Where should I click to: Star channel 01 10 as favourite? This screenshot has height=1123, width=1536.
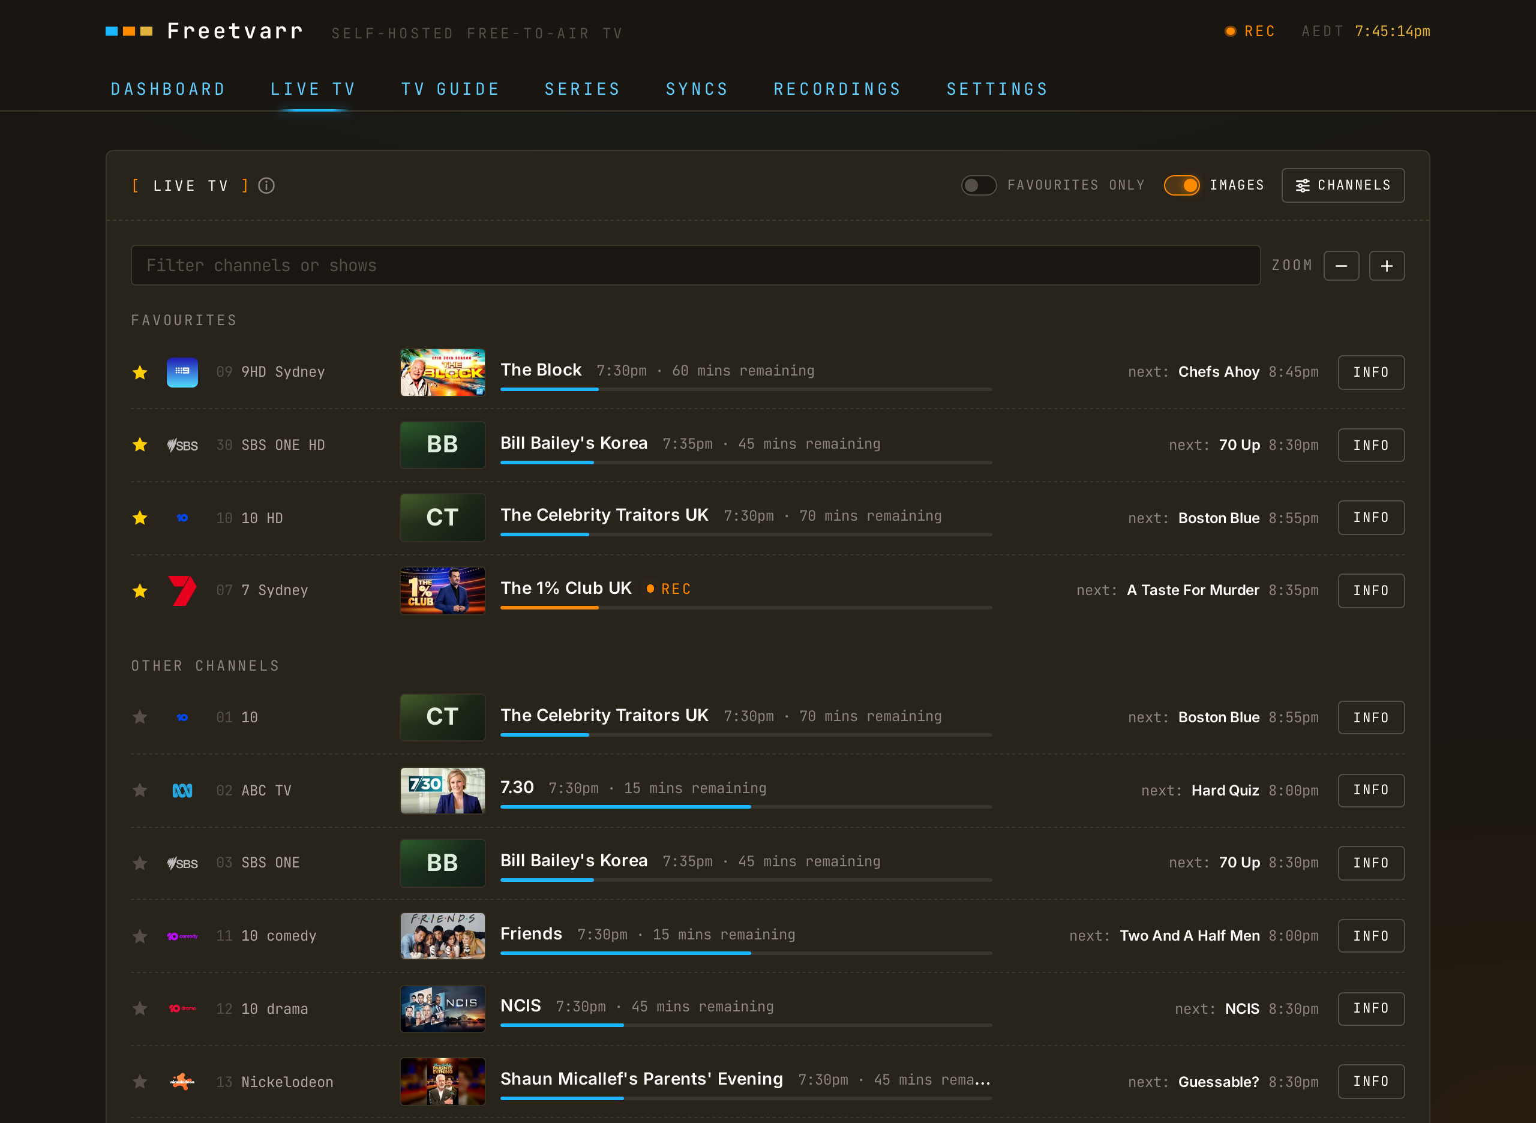(x=140, y=717)
